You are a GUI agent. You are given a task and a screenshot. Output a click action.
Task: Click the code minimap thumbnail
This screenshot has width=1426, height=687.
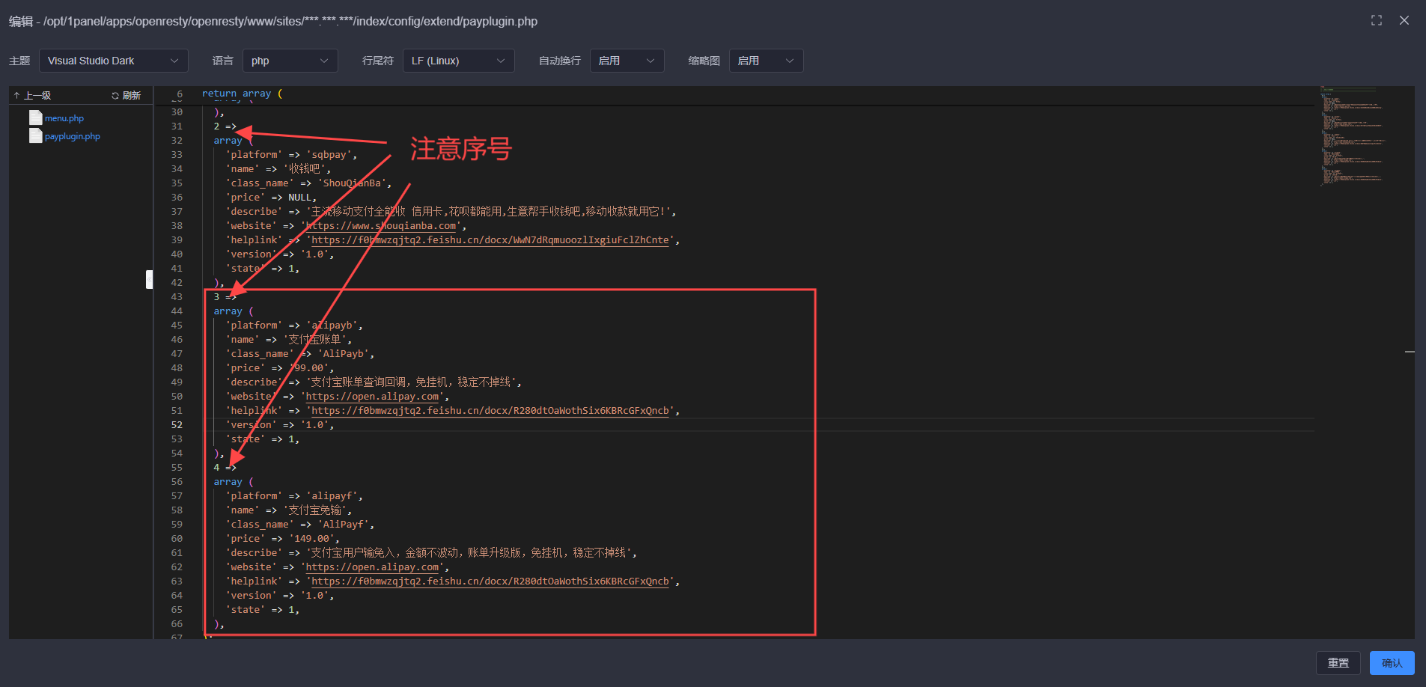pos(1353,136)
